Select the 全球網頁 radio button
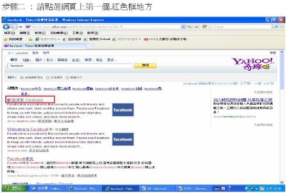286x193 pixels. click(48, 78)
